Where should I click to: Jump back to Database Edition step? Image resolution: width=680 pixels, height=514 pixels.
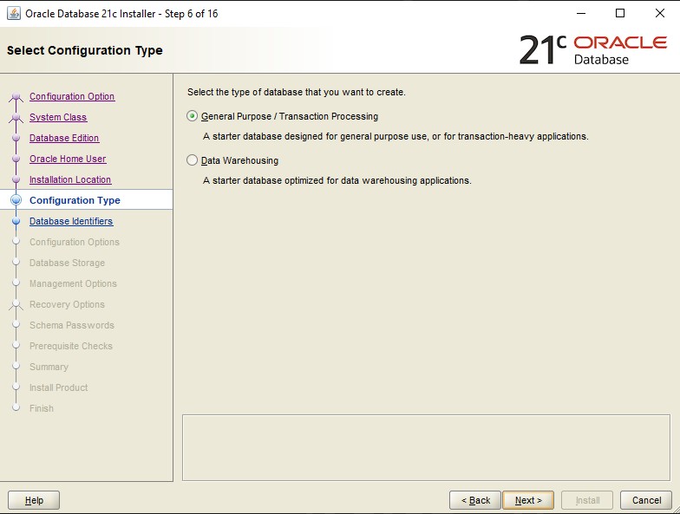pos(64,138)
